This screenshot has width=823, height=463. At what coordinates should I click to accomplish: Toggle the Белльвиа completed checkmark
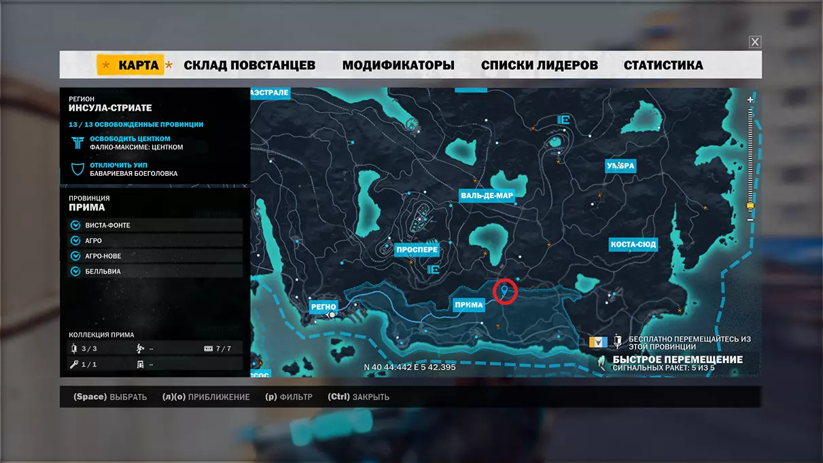click(75, 271)
